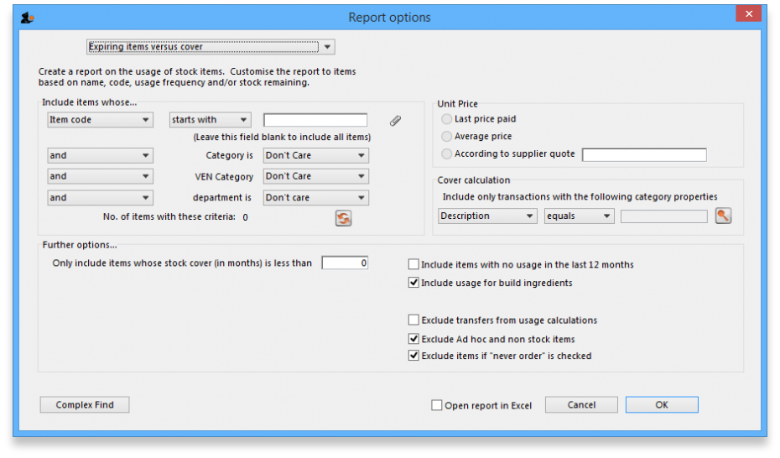
Task: Toggle Exclude transfers from usage calculations
Action: [413, 320]
